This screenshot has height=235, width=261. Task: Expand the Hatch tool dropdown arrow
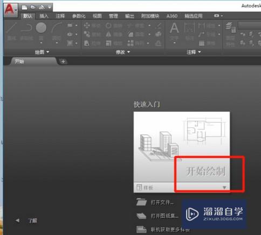coord(77,43)
